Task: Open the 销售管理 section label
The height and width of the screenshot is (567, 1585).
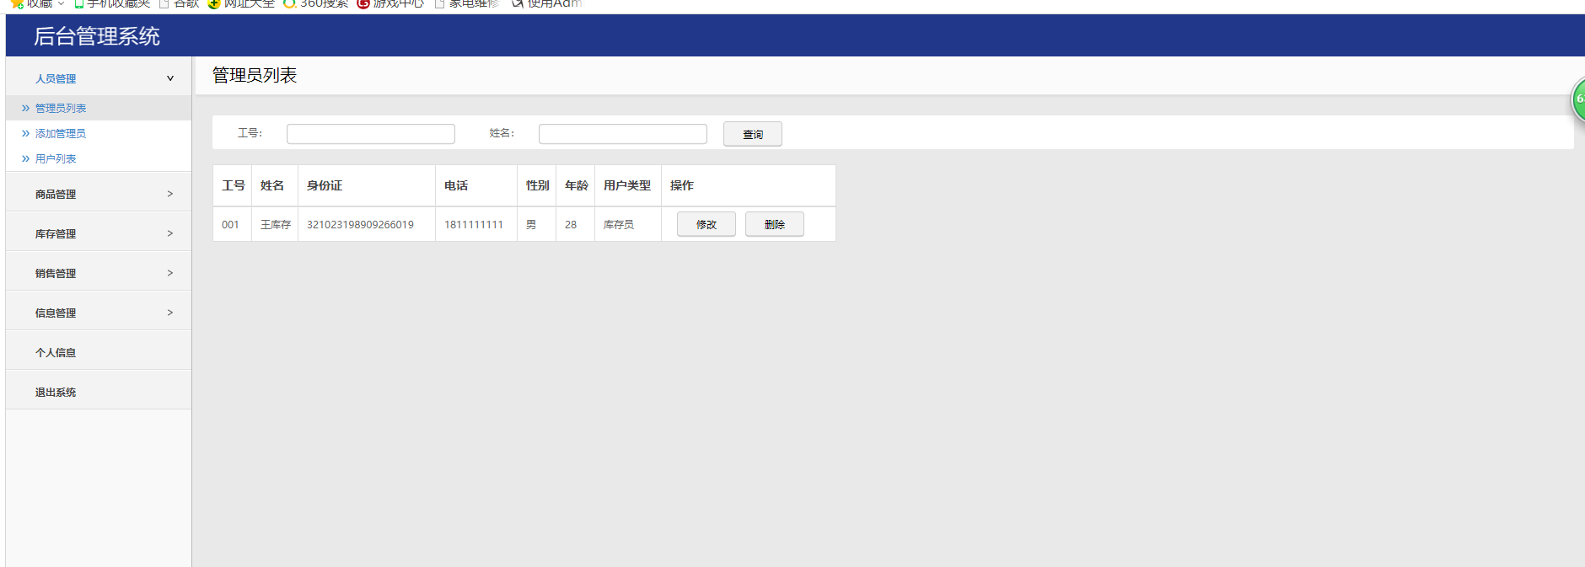Action: [x=56, y=273]
